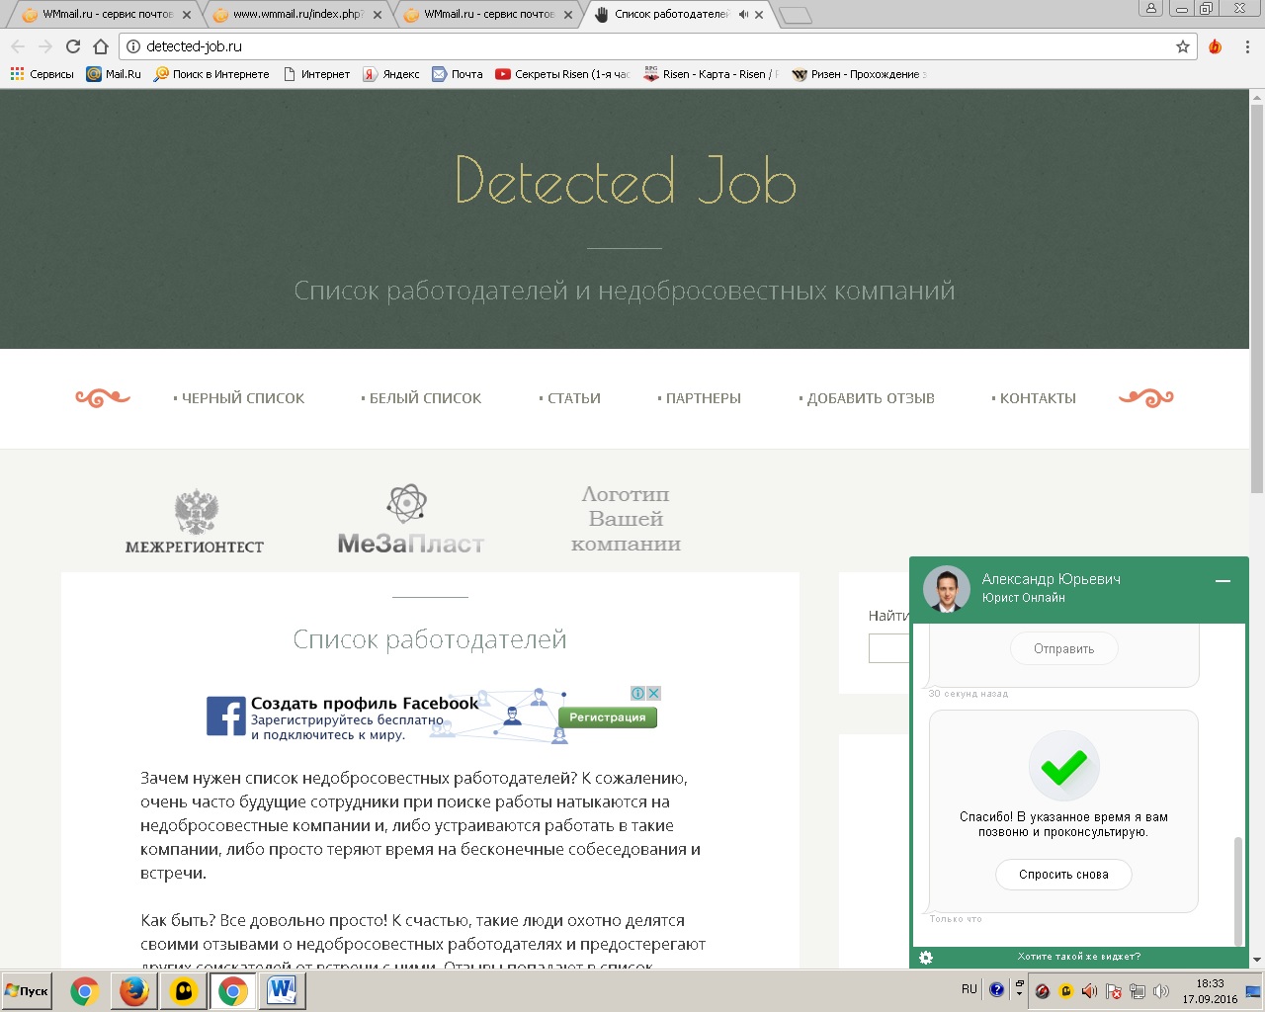1265x1012 pixels.
Task: Close the Facebook ad with the X icon
Action: [653, 693]
